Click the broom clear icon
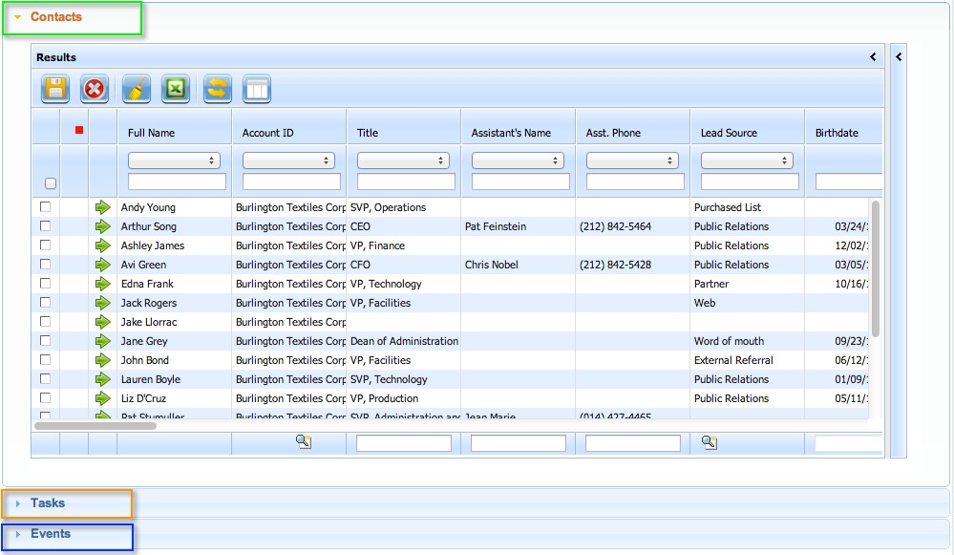Viewport: 954px width, 555px height. [x=137, y=89]
